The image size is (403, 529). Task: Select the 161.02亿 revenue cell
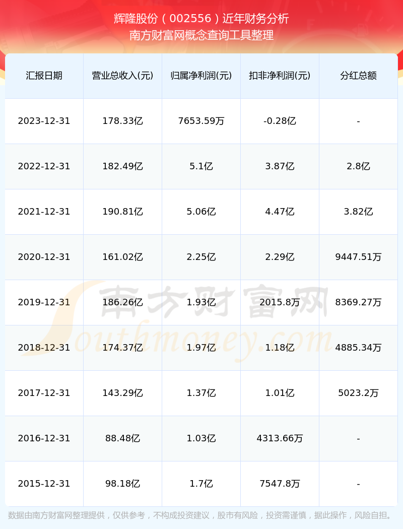pyautogui.click(x=123, y=257)
